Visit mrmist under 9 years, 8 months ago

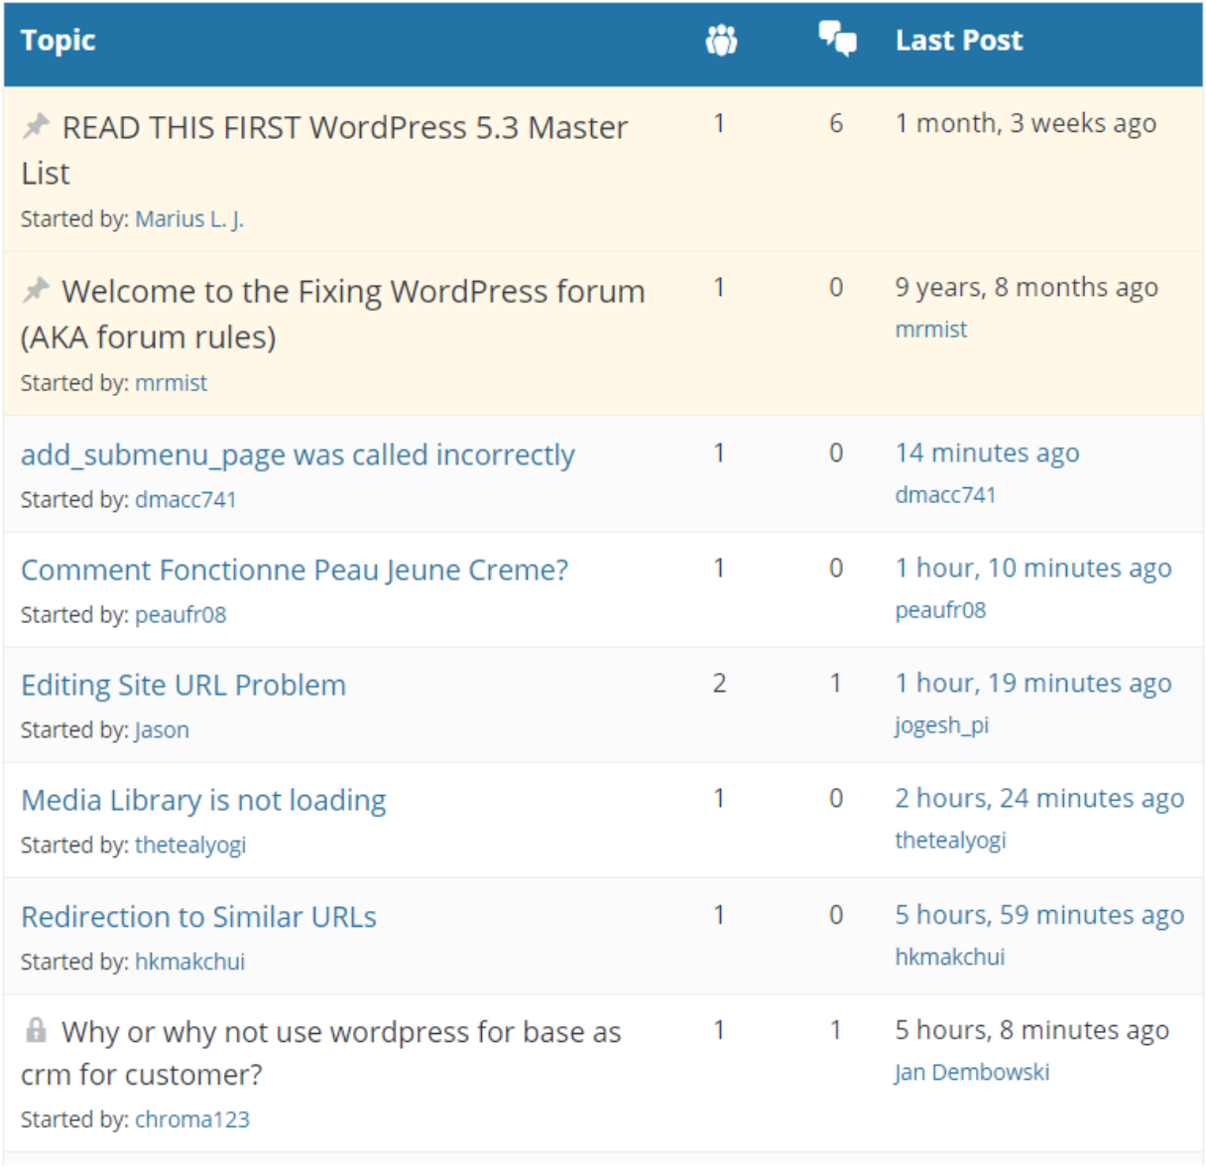click(x=930, y=329)
